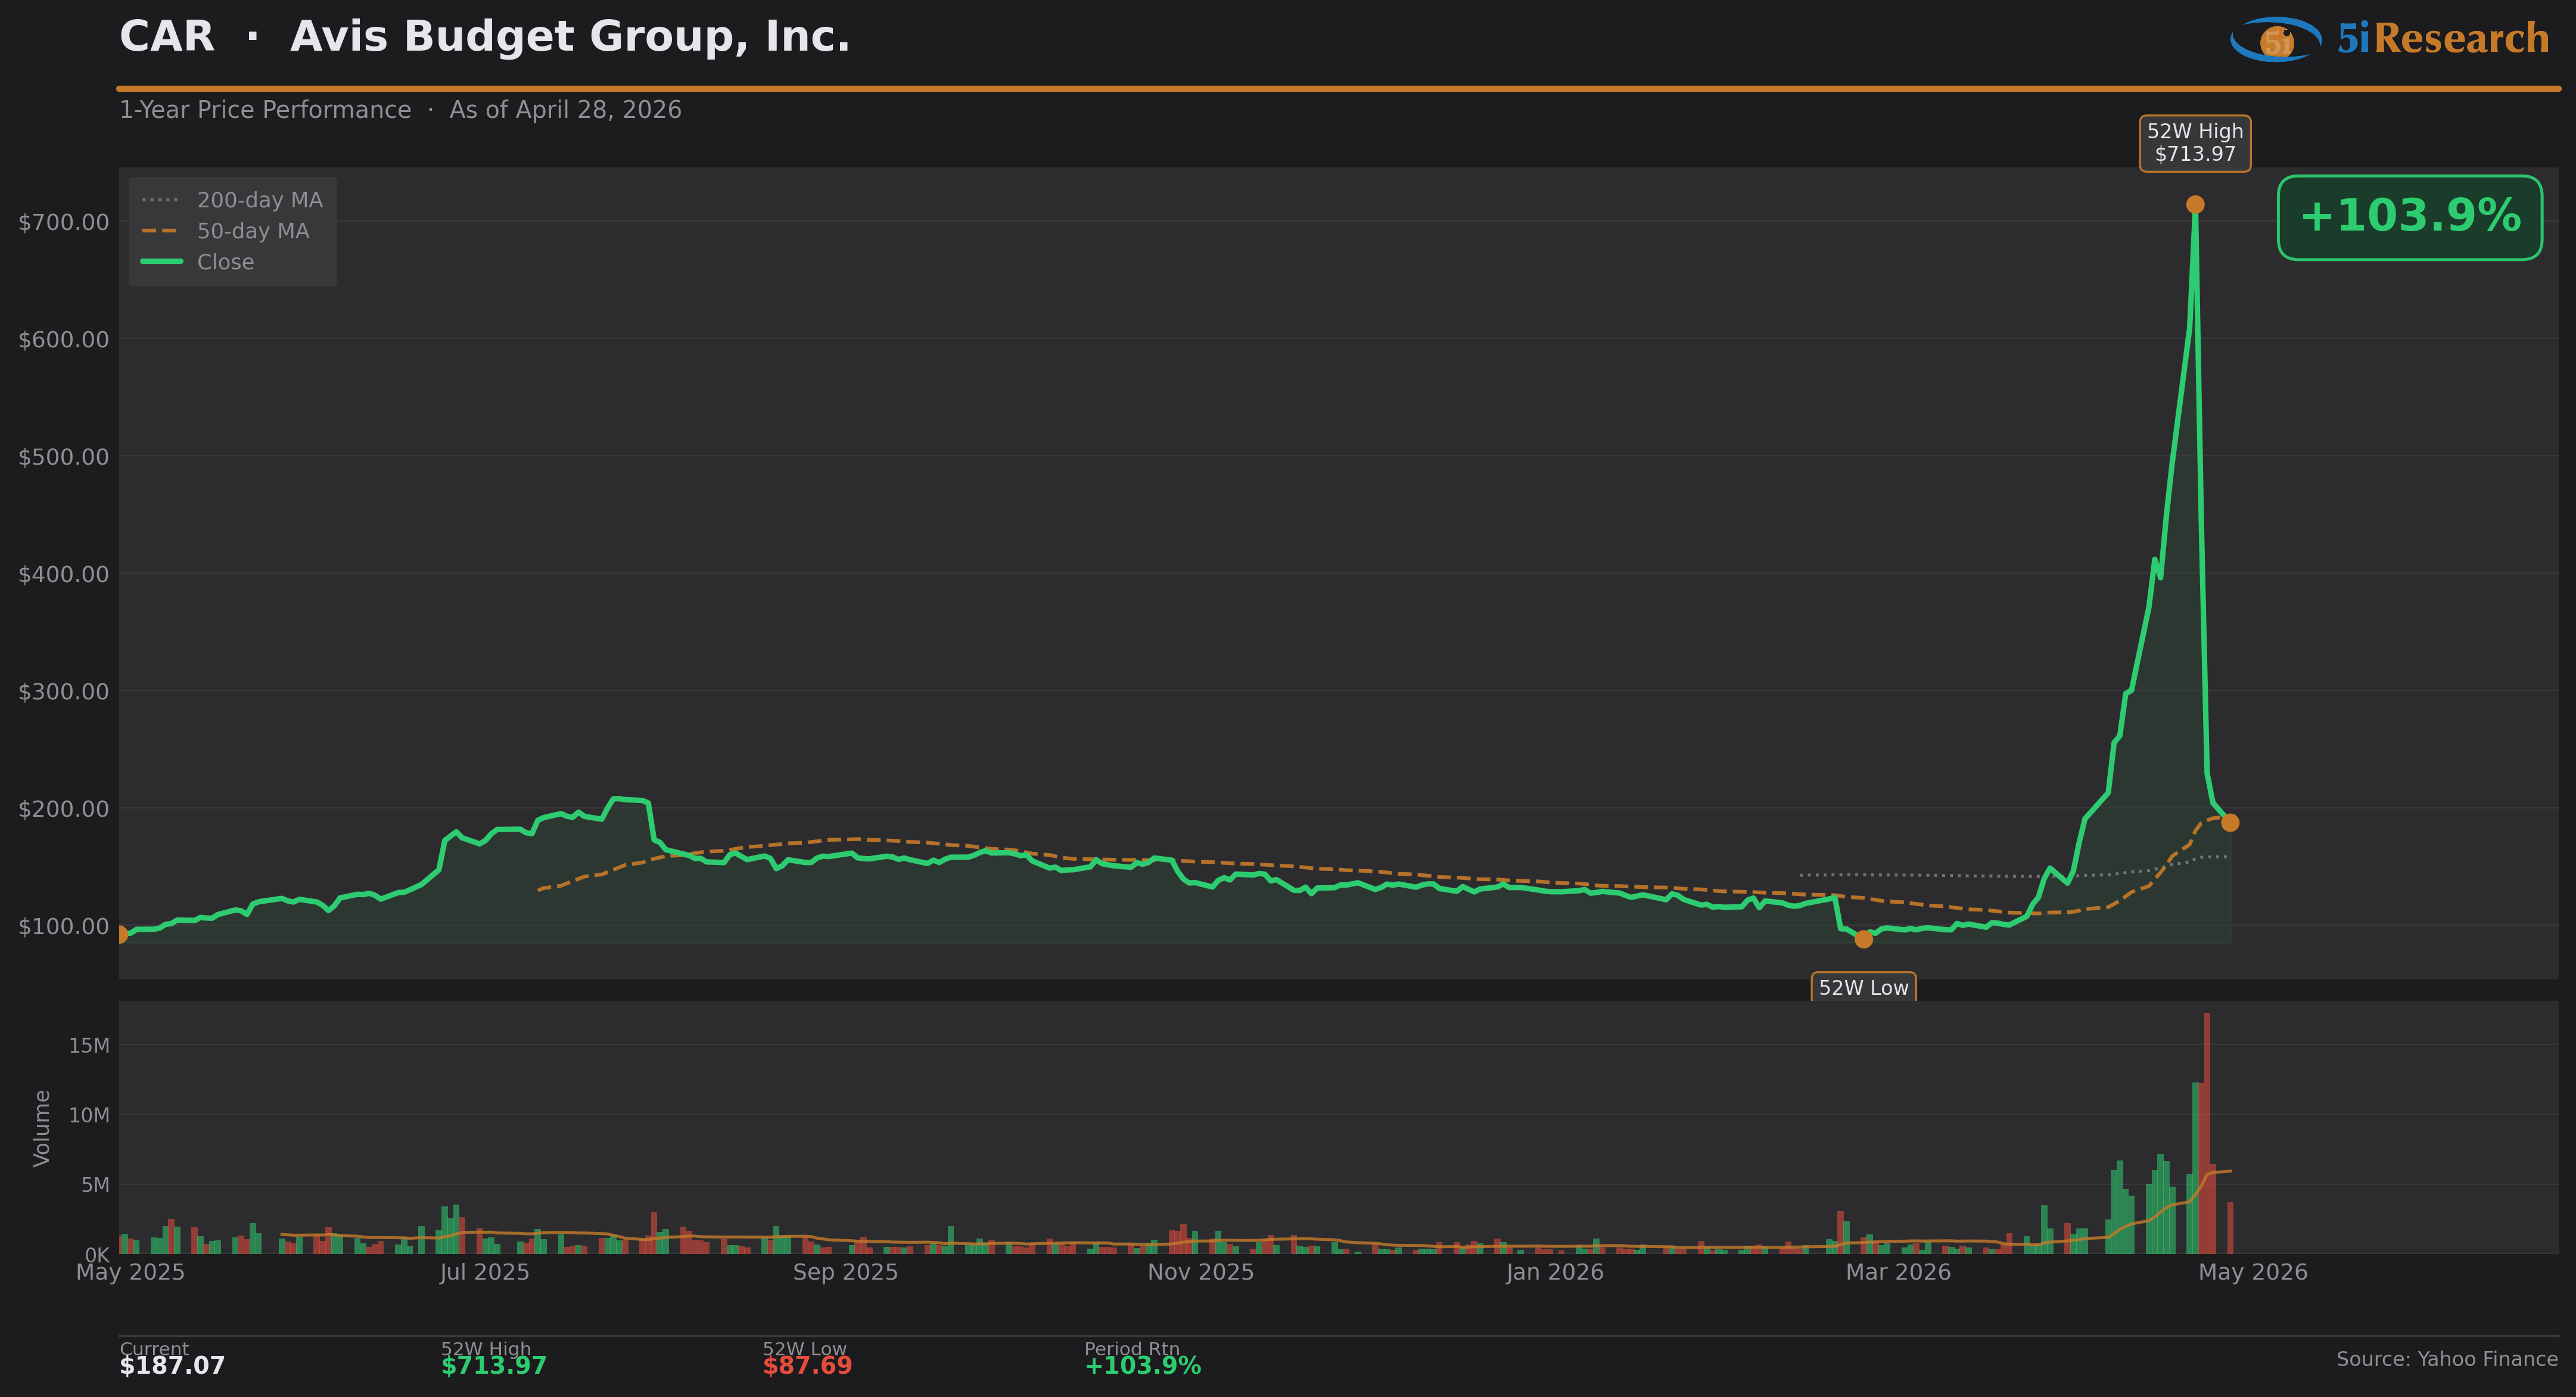Click the current price endpoint dot
Image resolution: width=2576 pixels, height=1397 pixels.
pos(2230,823)
